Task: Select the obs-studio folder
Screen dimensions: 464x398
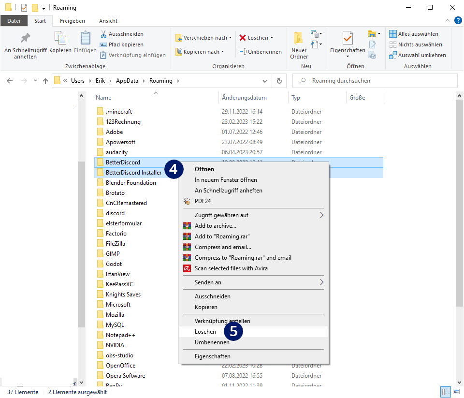Action: 119,355
